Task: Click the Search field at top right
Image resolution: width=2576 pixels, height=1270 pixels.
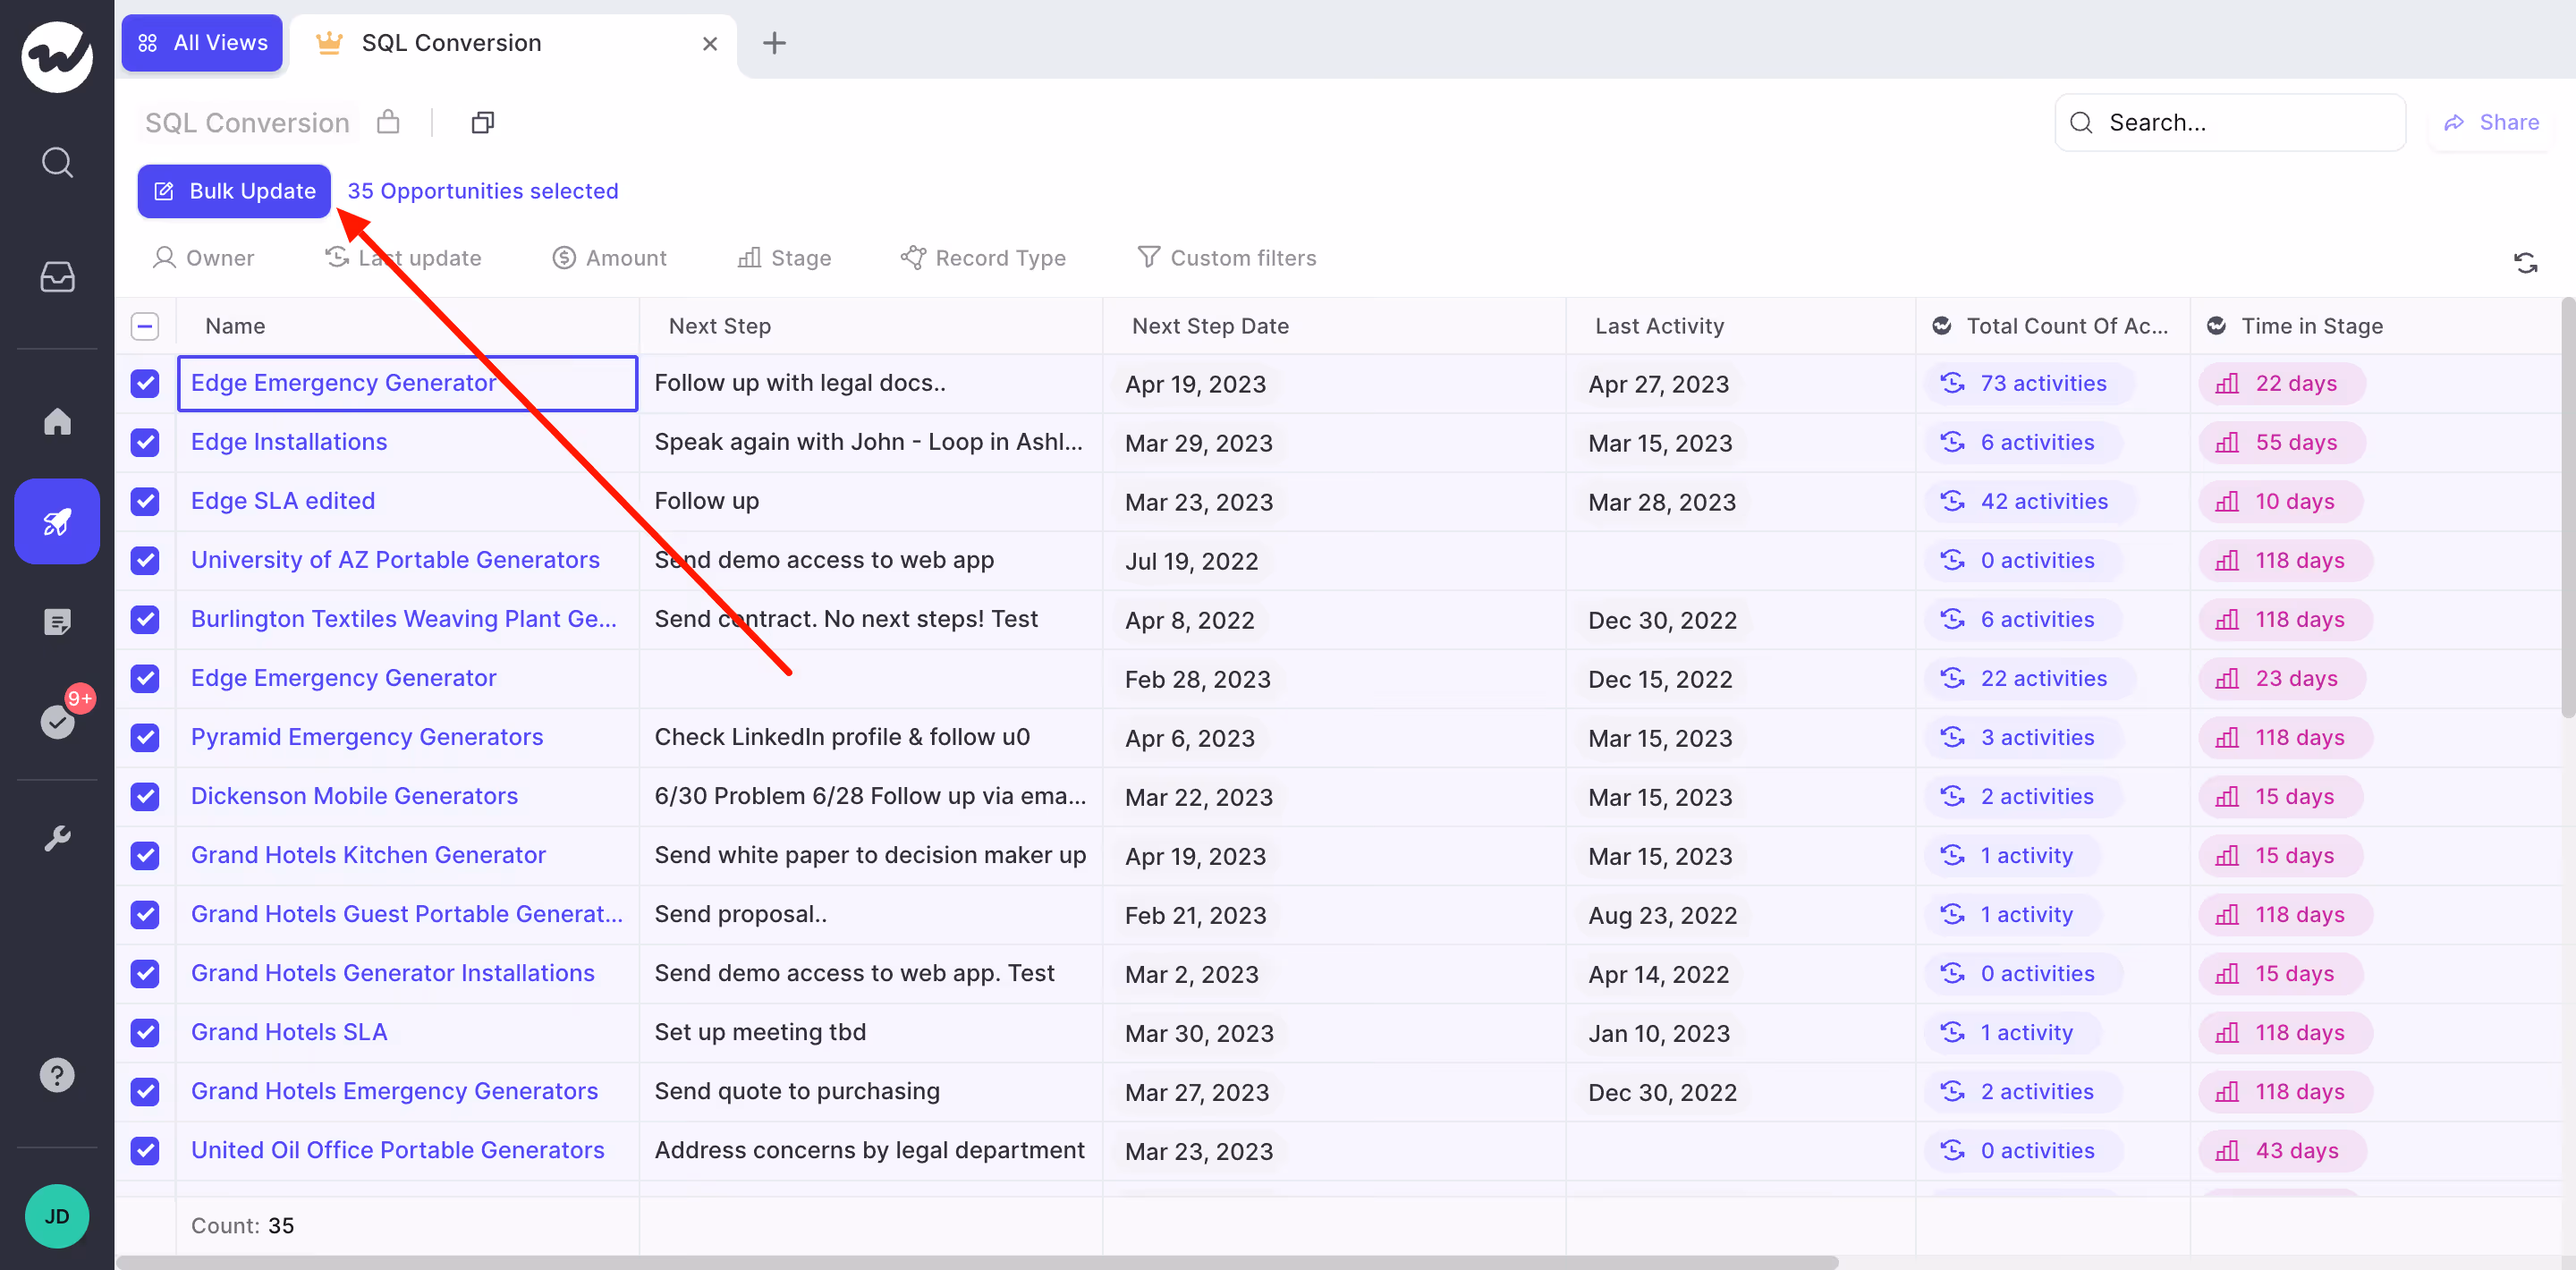Action: click(x=2230, y=122)
